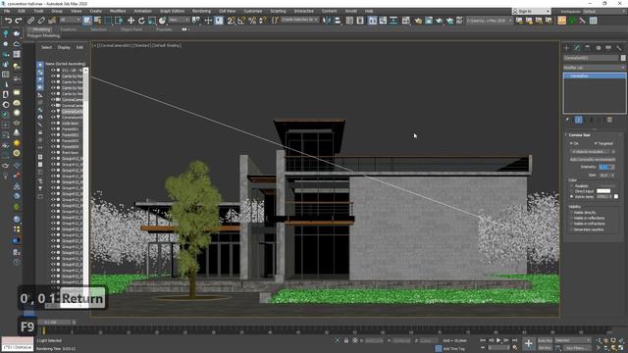Open Create Selection Set dropdown
Viewport: 628px width, 353px height.
(x=299, y=20)
